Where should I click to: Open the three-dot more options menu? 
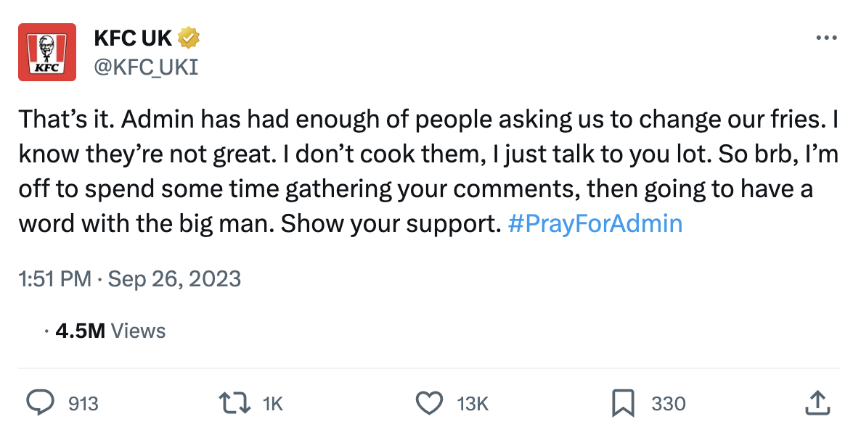tap(826, 38)
